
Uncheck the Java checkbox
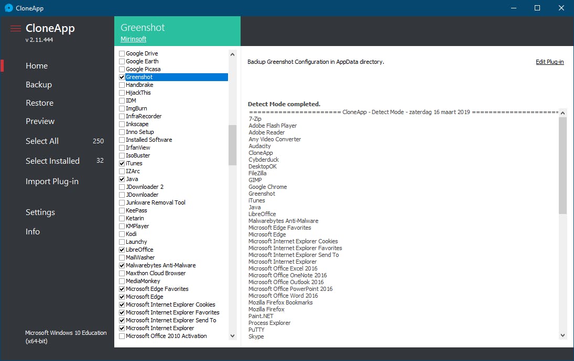(122, 179)
